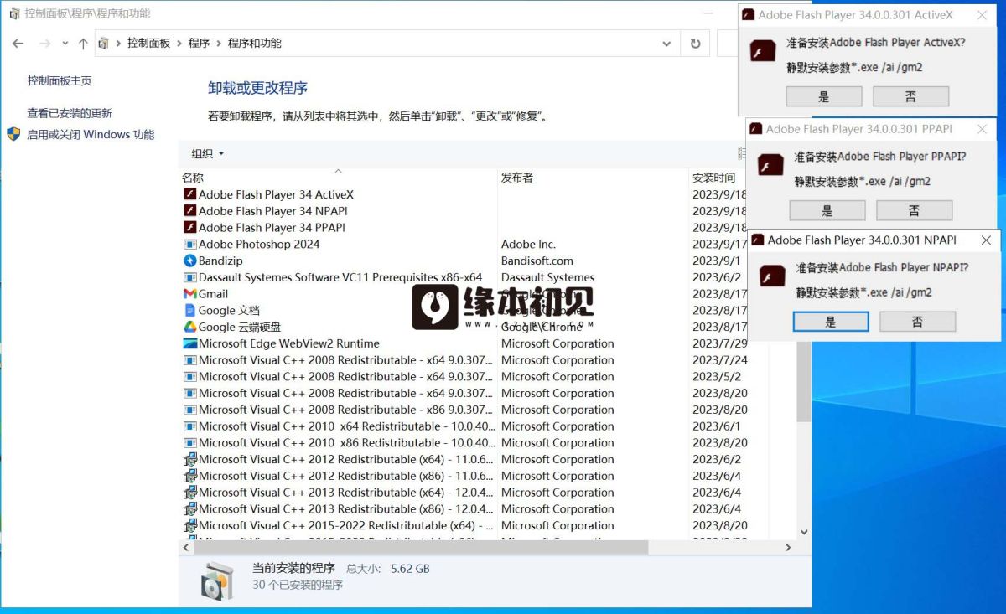
Task: Expand the chevron after 程序 in the breadcrumb
Action: [219, 44]
